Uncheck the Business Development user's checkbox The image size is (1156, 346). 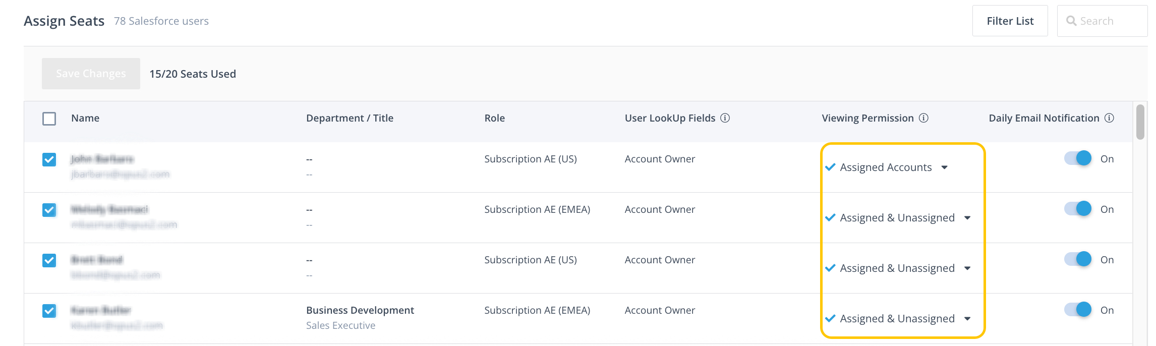(x=49, y=311)
